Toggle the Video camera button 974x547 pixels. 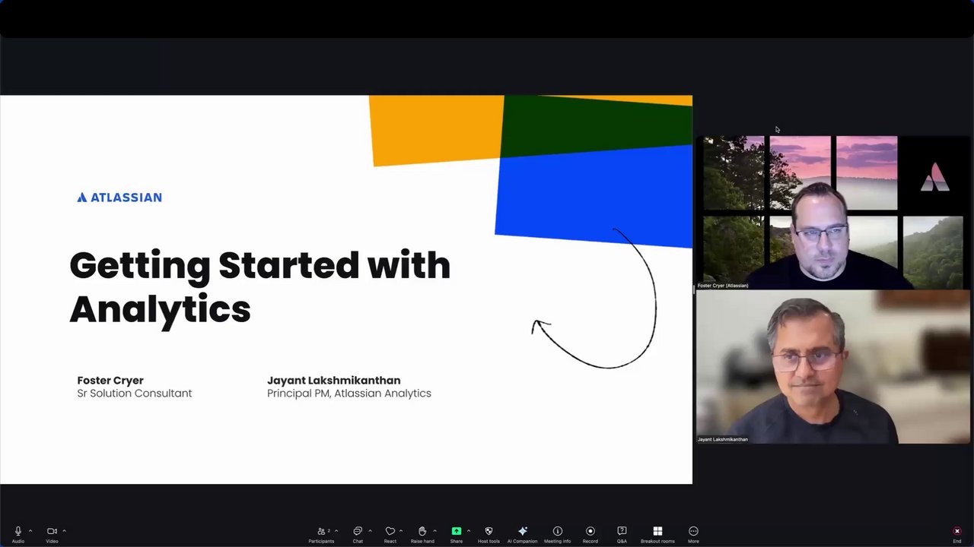52,534
